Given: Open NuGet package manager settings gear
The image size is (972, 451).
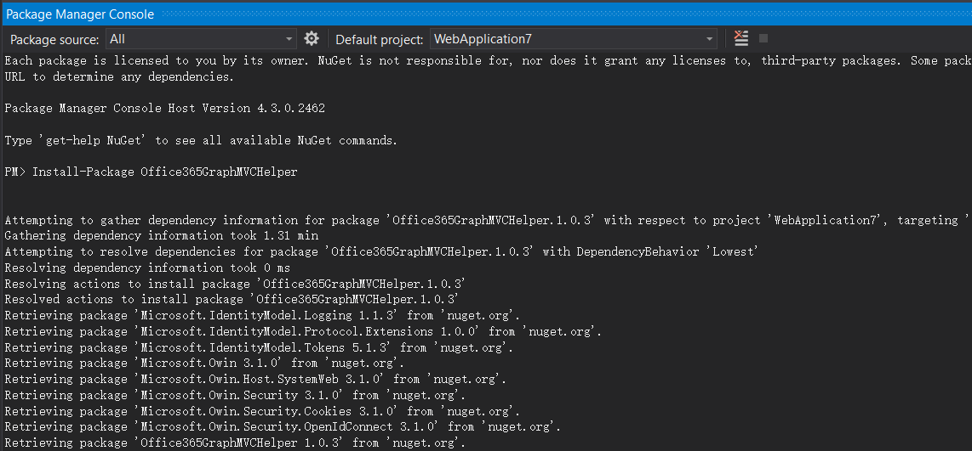Looking at the screenshot, I should [x=312, y=39].
